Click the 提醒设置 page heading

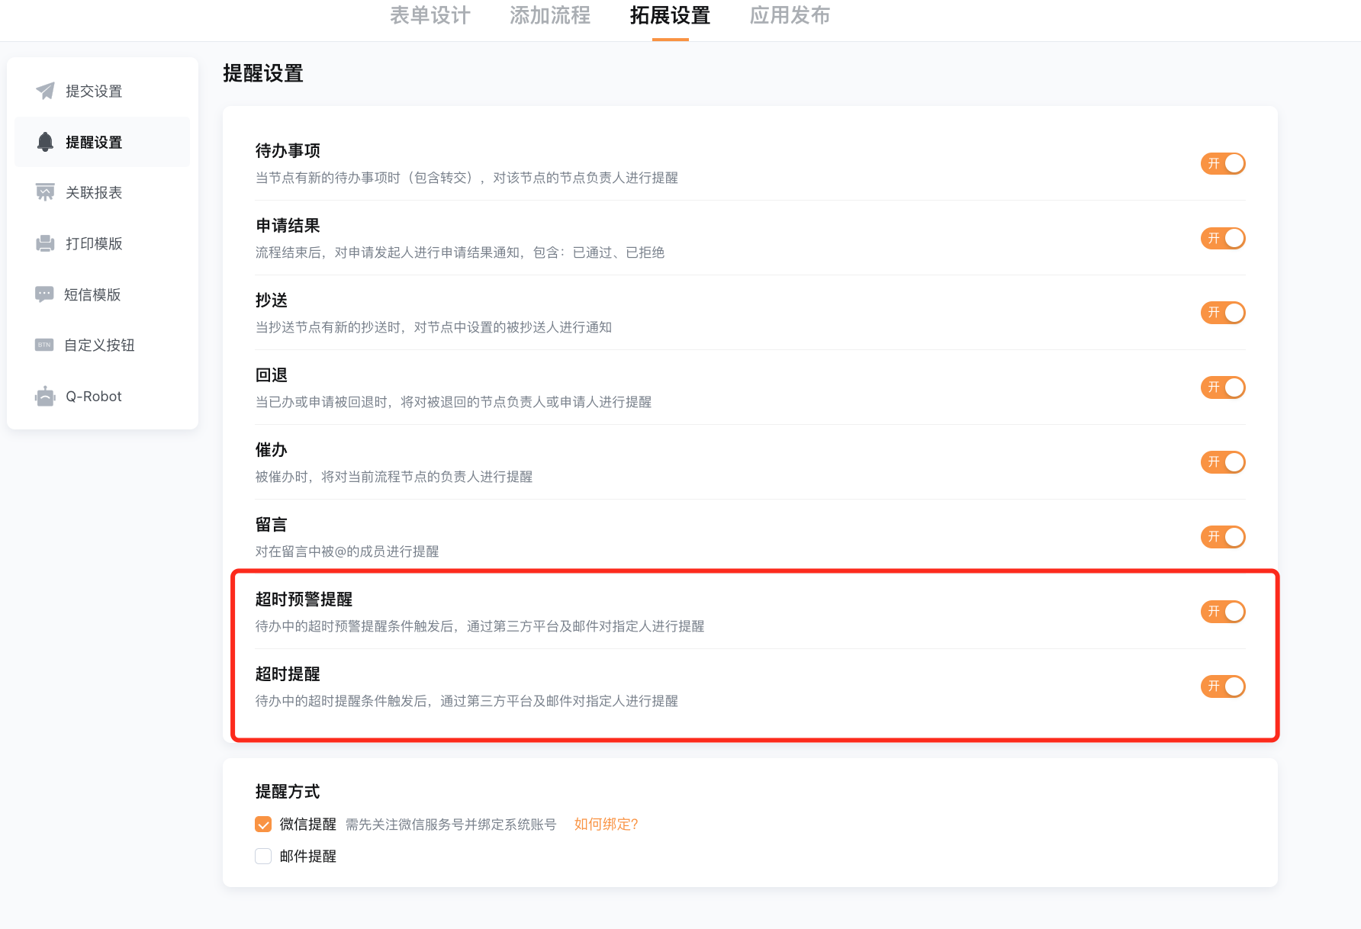[263, 73]
